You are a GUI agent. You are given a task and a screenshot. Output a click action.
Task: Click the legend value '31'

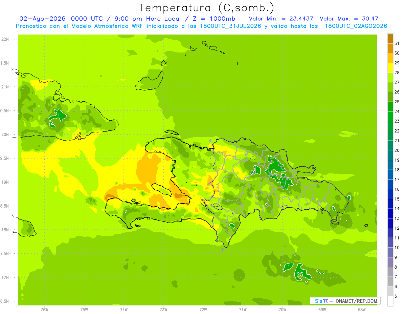(397, 43)
